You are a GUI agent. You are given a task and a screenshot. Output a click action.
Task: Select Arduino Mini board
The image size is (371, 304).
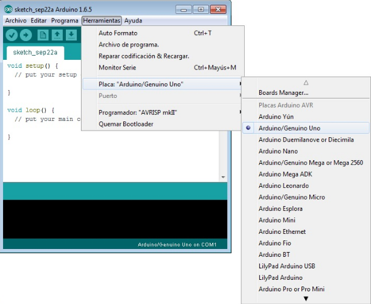pos(306,220)
